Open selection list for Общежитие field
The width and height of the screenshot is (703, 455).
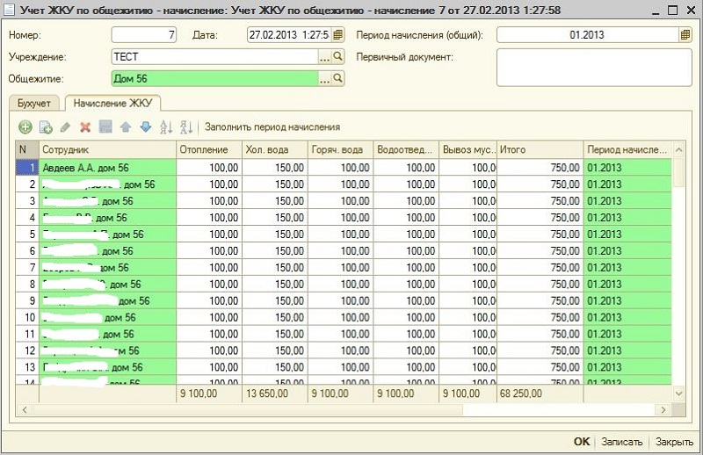coord(323,79)
